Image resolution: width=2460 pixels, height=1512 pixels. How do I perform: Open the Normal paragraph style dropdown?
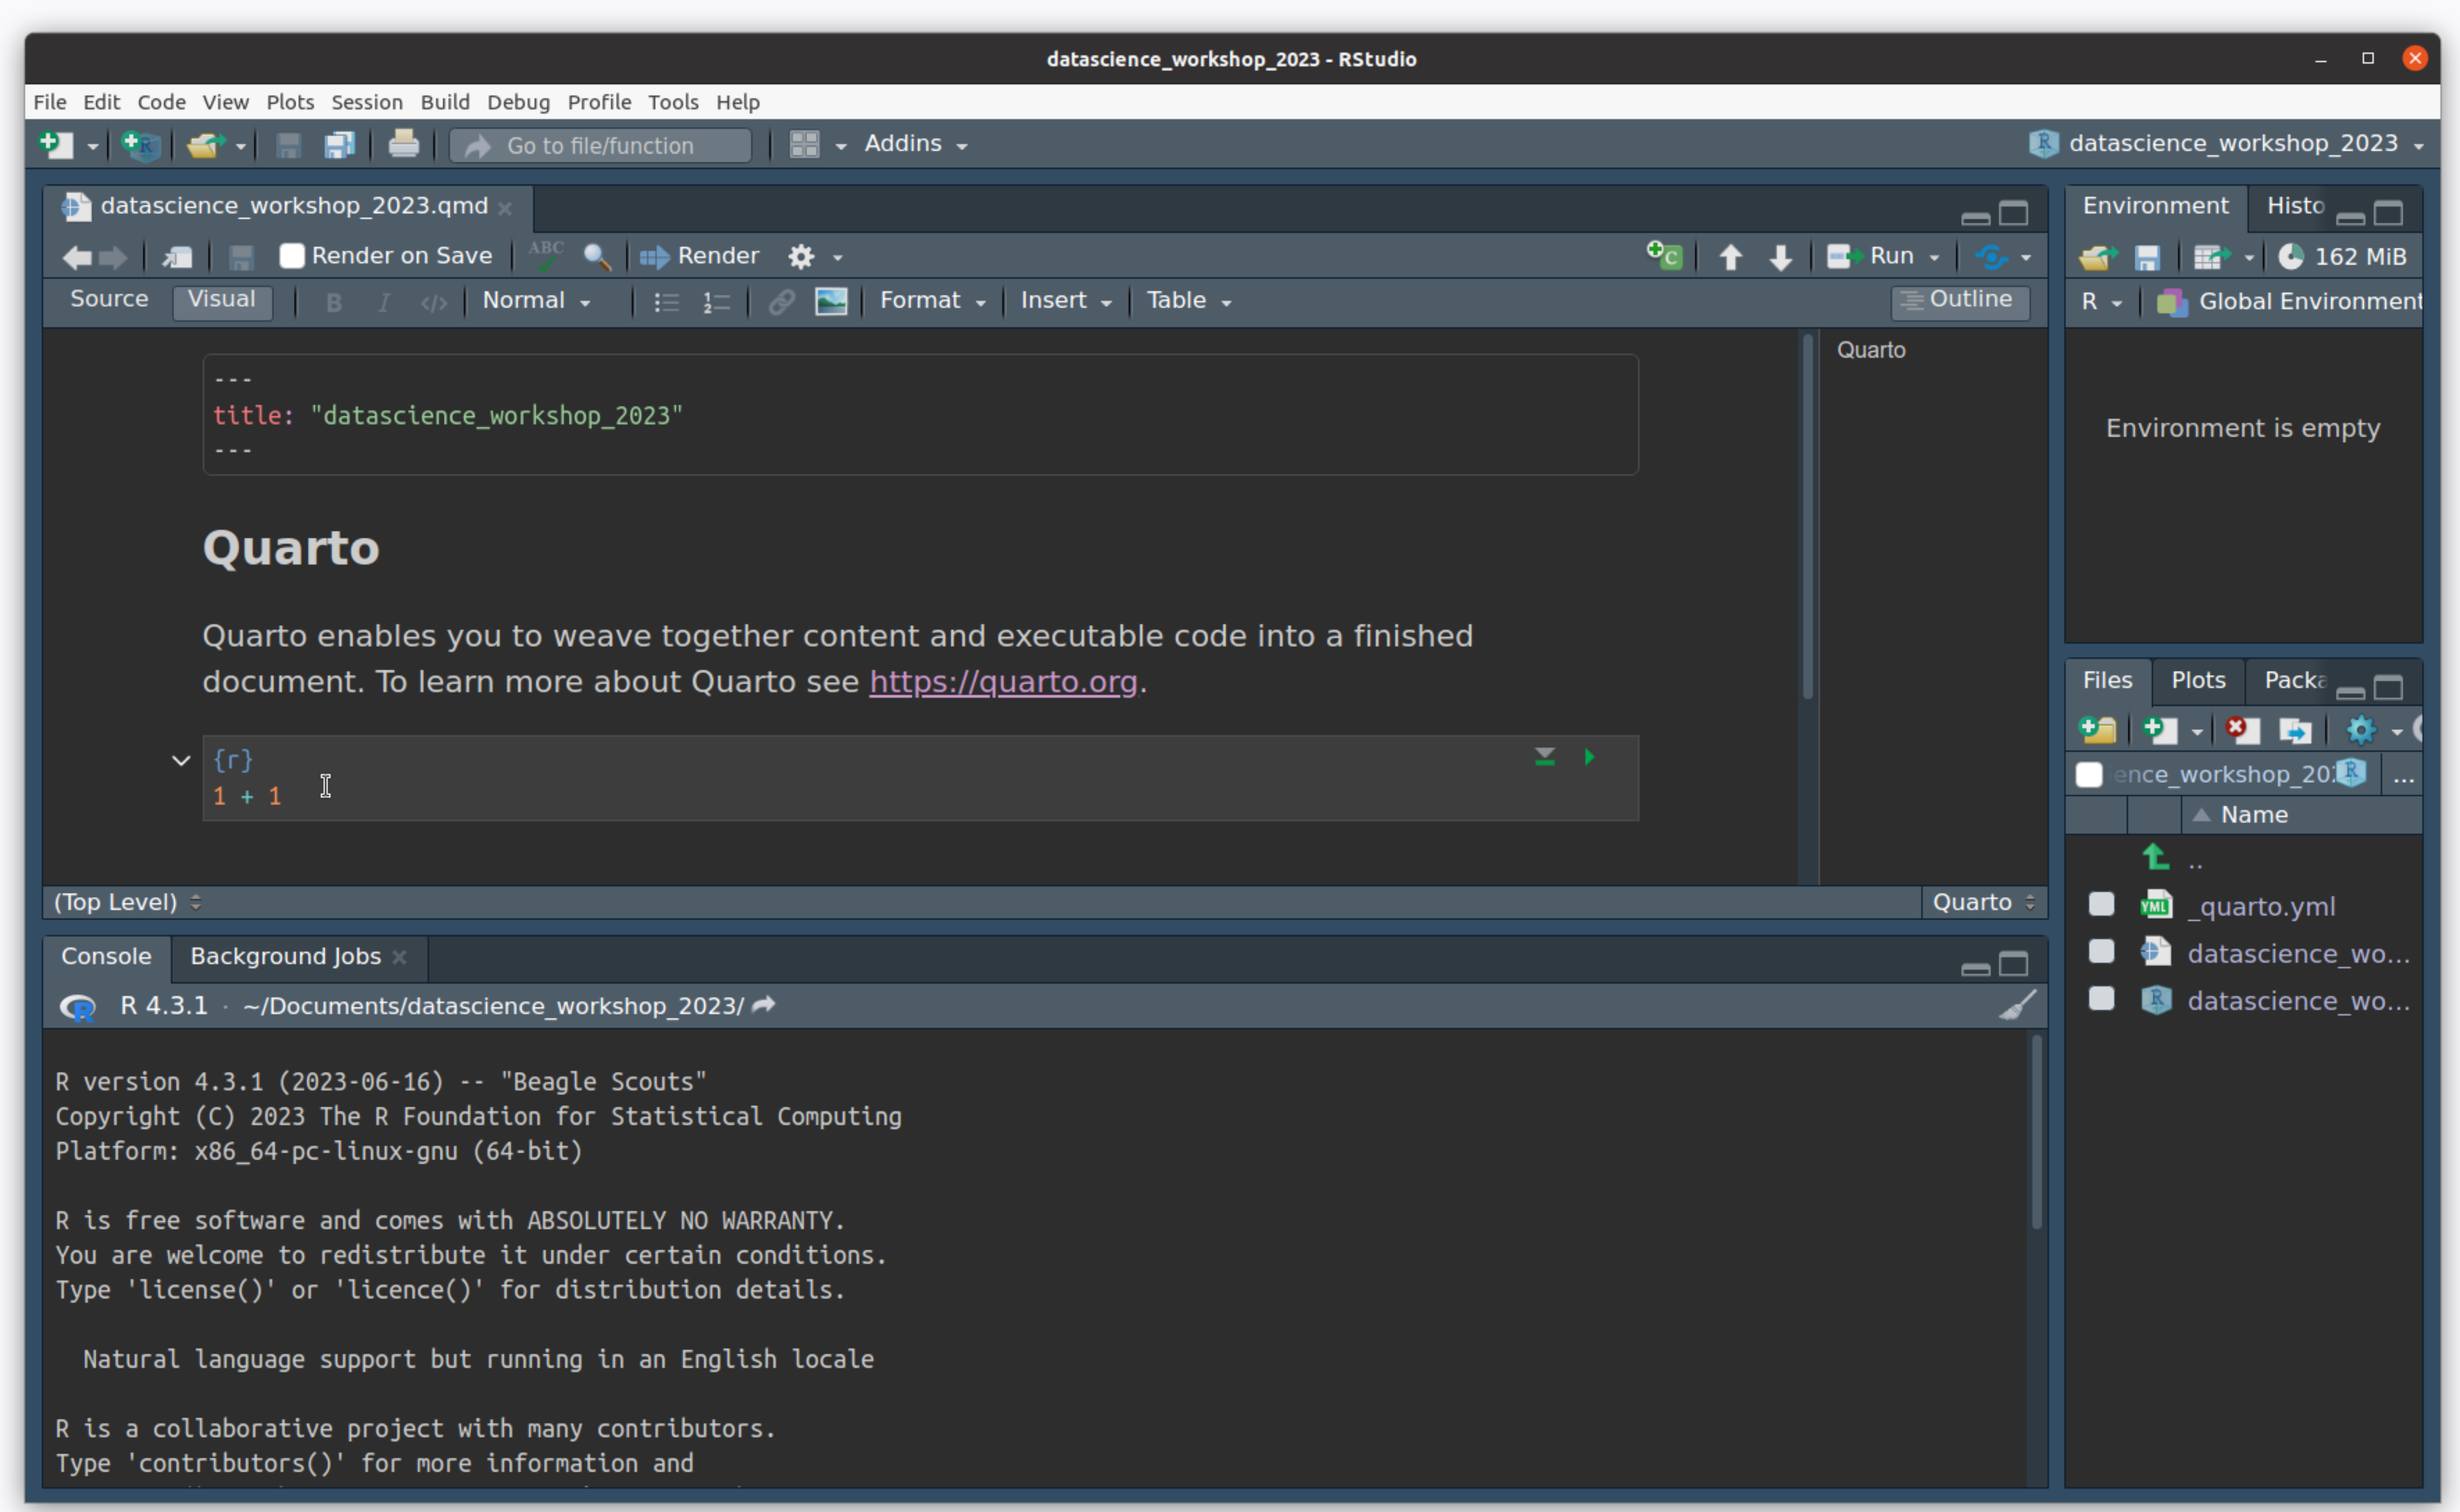[x=536, y=301]
